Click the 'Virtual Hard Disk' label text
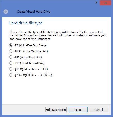 click(31, 57)
